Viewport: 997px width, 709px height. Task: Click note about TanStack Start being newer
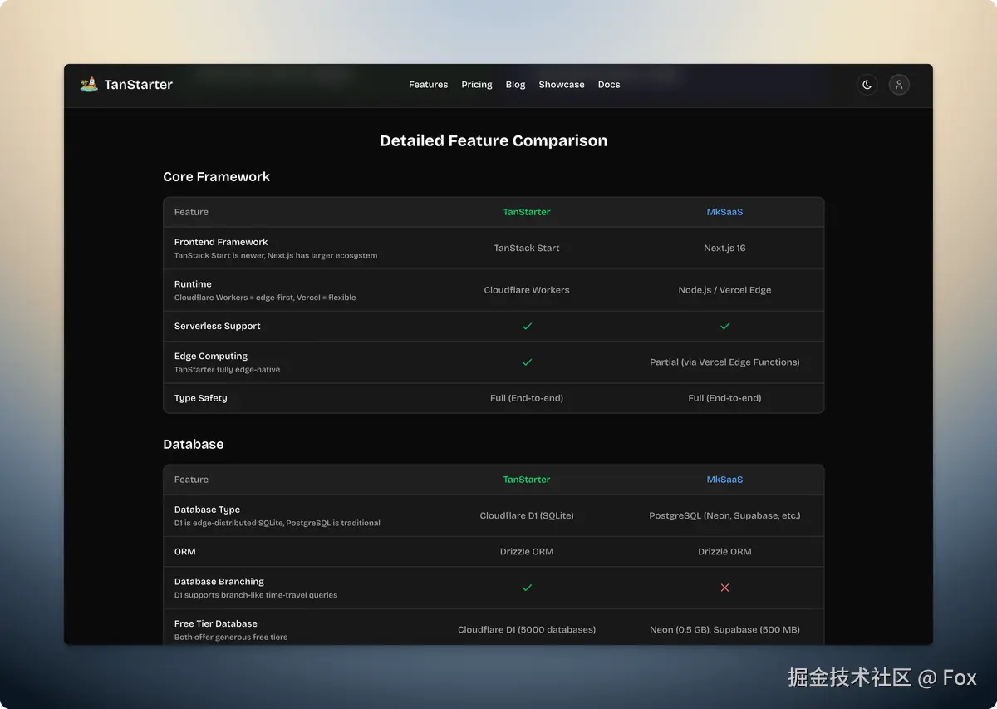point(276,255)
